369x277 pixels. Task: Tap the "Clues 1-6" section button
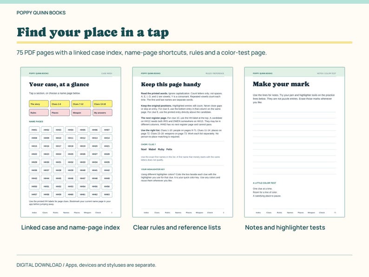pos(60,104)
